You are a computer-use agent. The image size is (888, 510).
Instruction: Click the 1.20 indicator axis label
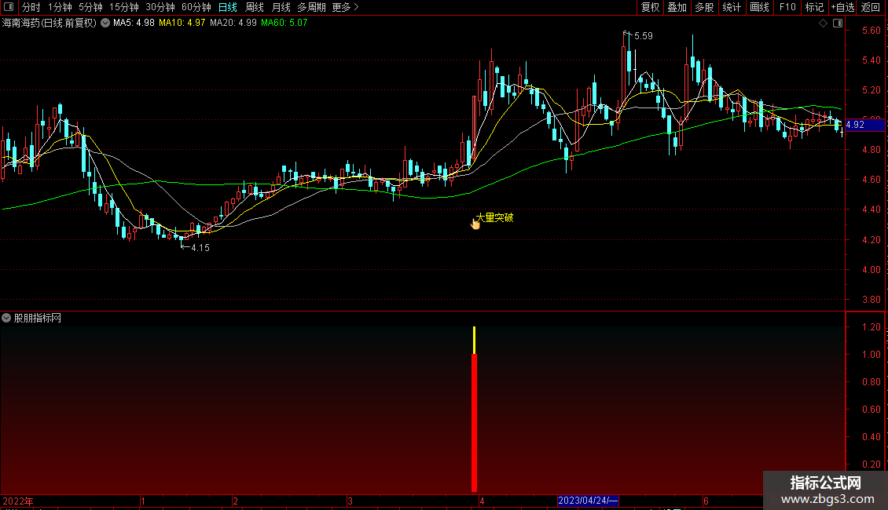(x=871, y=327)
